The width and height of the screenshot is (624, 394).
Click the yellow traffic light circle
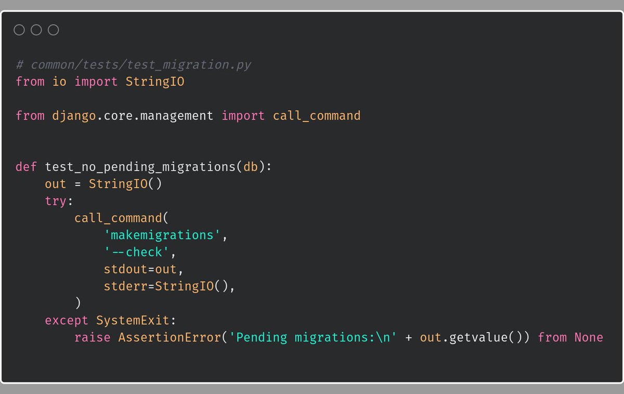(x=36, y=30)
